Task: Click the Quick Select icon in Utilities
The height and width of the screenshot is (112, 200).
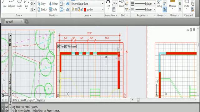Action: 180,4
